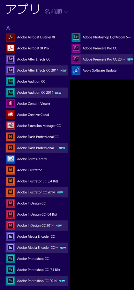
Task: Click 'Adobe Photoshop CC 2014' label
Action: point(37,281)
